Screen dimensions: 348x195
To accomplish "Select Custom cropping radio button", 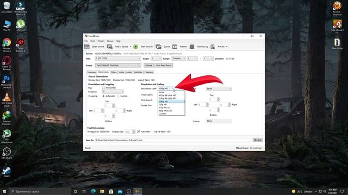I will click(x=119, y=96).
